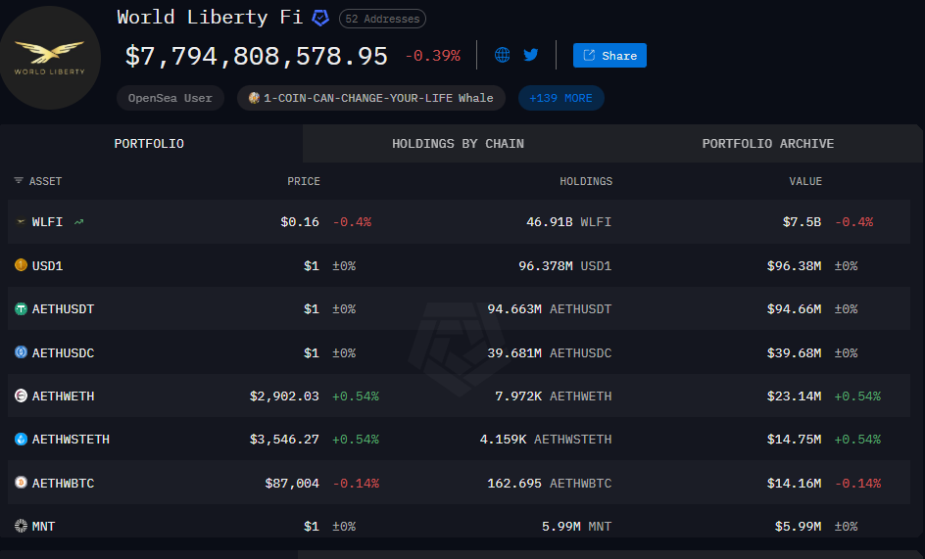Expand the +139 MORE tags

click(x=560, y=98)
